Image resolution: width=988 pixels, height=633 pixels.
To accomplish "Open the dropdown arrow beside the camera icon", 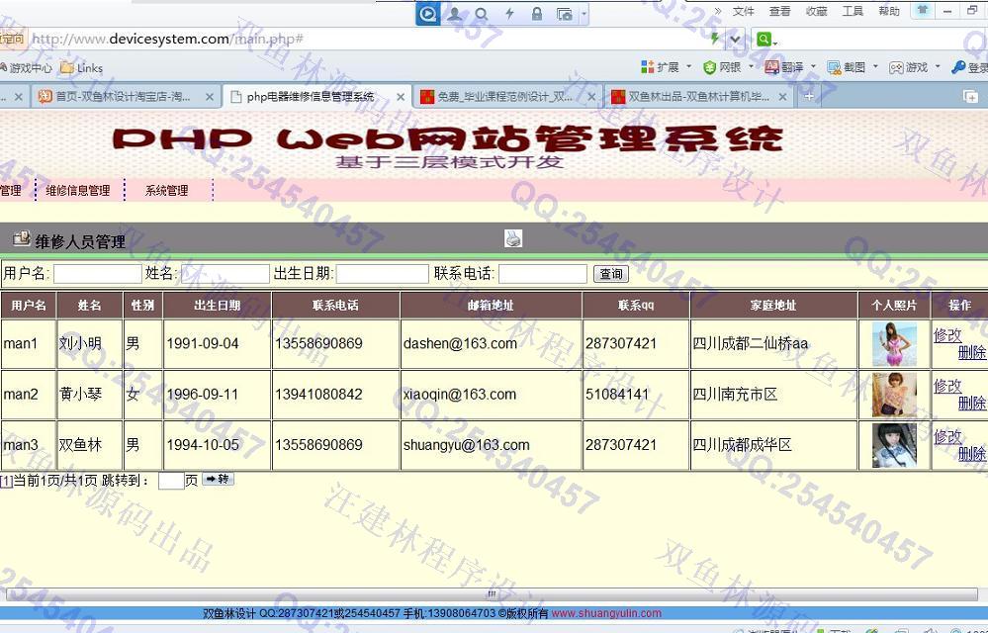I will (584, 14).
